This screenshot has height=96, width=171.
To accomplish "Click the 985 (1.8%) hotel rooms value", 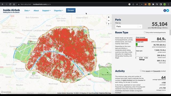I will pyautogui.click(x=161, y=61).
